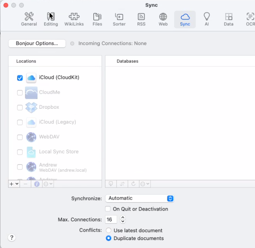The height and width of the screenshot is (248, 255).
Task: Open the Databases action ellipsis dropdown
Action: 145,184
